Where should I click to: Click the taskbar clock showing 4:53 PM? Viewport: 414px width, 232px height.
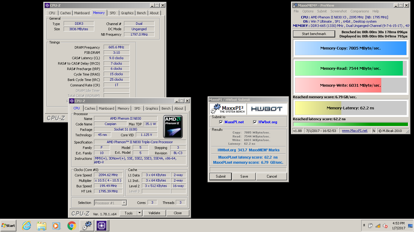tap(399, 226)
